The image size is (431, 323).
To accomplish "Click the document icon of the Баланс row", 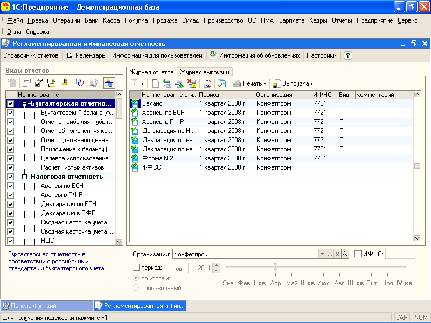I will [x=135, y=103].
